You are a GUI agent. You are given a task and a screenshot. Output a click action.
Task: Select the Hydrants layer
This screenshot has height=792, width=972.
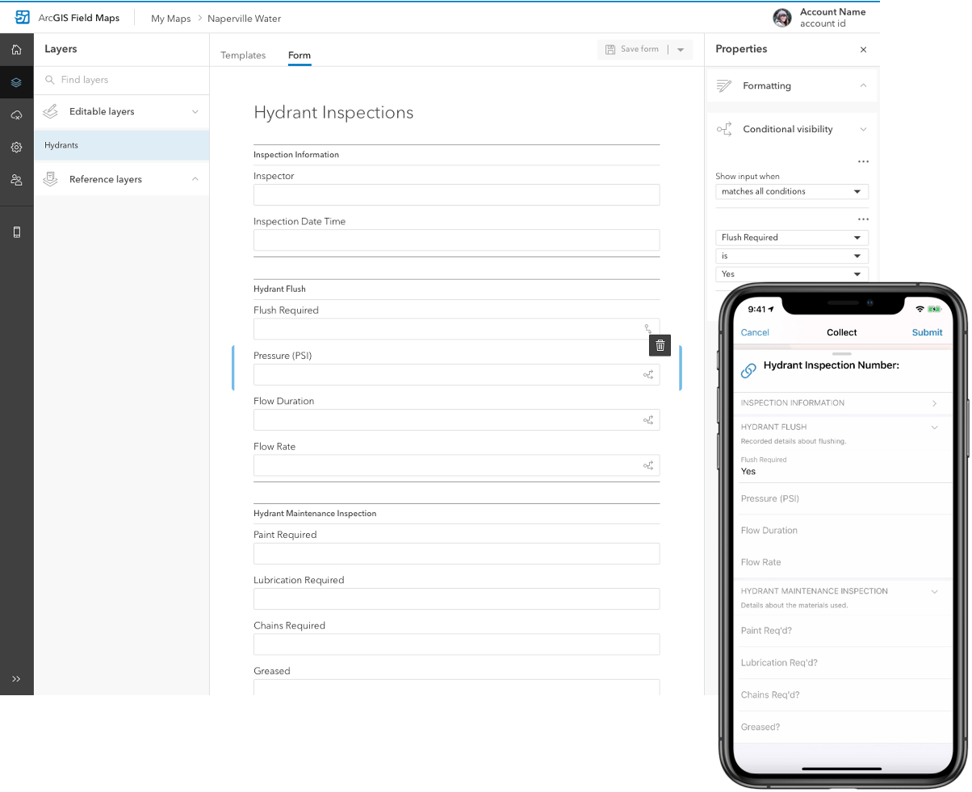tap(121, 145)
